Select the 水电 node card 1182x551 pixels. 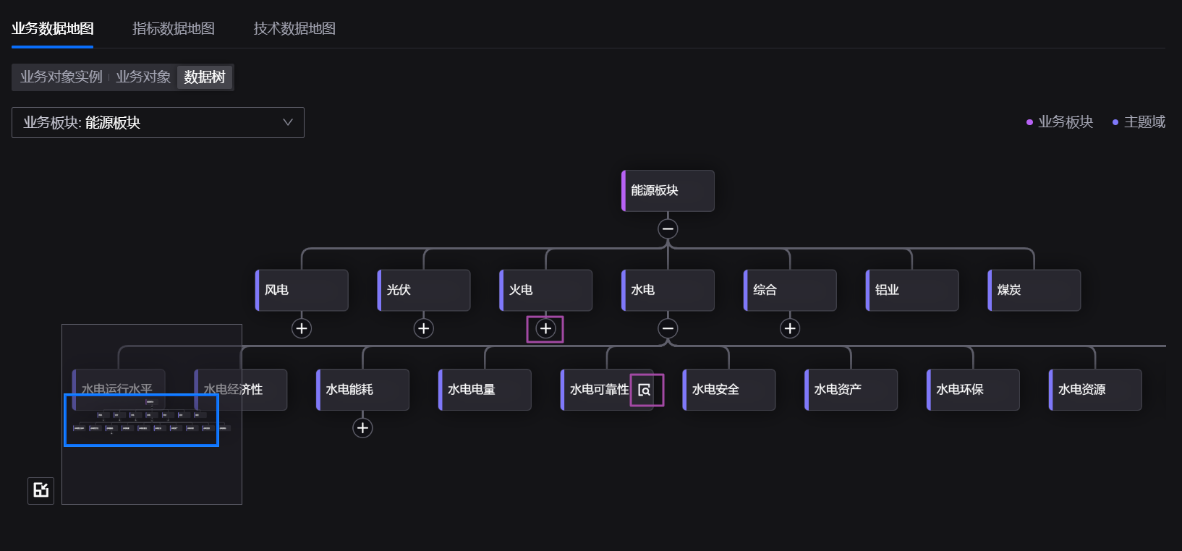tap(668, 290)
